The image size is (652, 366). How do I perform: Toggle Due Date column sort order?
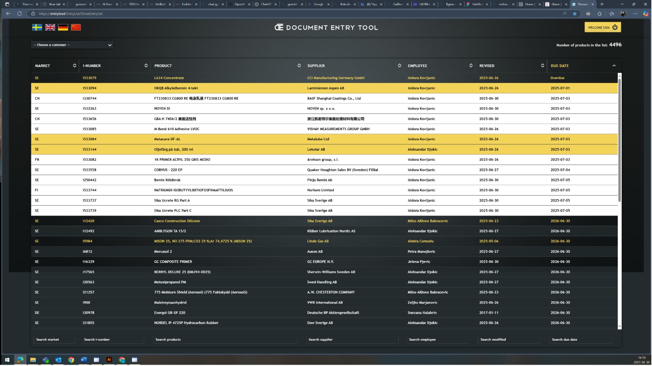(x=614, y=65)
